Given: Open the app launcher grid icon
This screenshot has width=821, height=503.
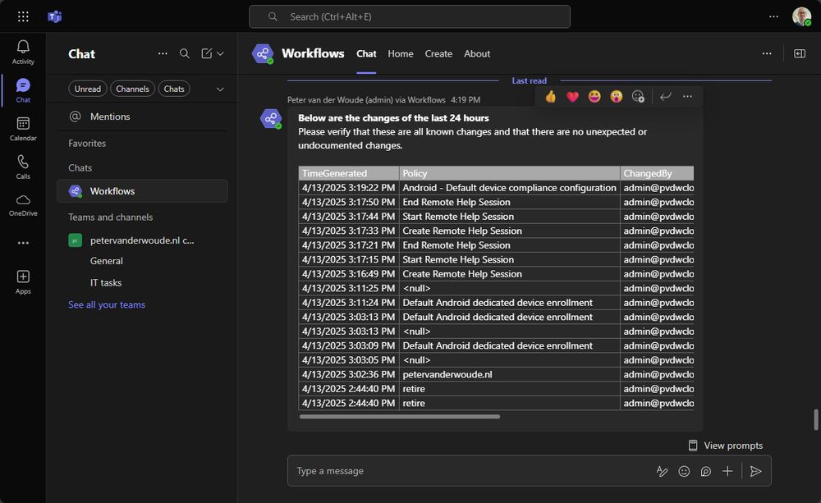Looking at the screenshot, I should [23, 16].
